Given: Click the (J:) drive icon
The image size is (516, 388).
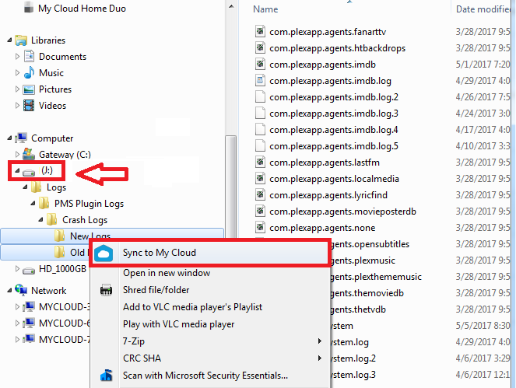Looking at the screenshot, I should 29,172.
